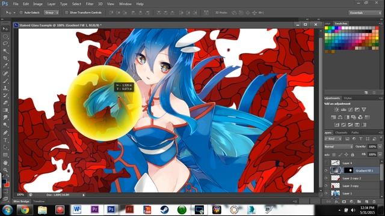This screenshot has width=385, height=216.
Task: Select the Gradient tool
Action: [5, 110]
